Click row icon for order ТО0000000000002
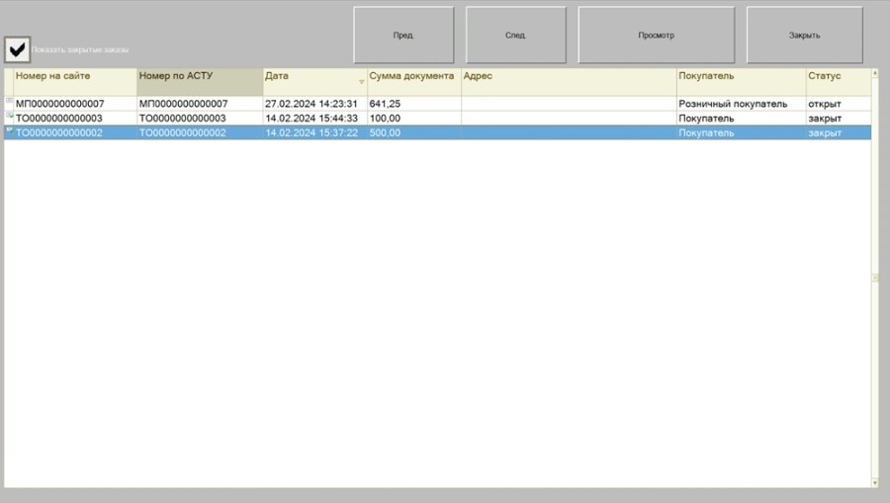The height and width of the screenshot is (503, 890). (x=9, y=130)
